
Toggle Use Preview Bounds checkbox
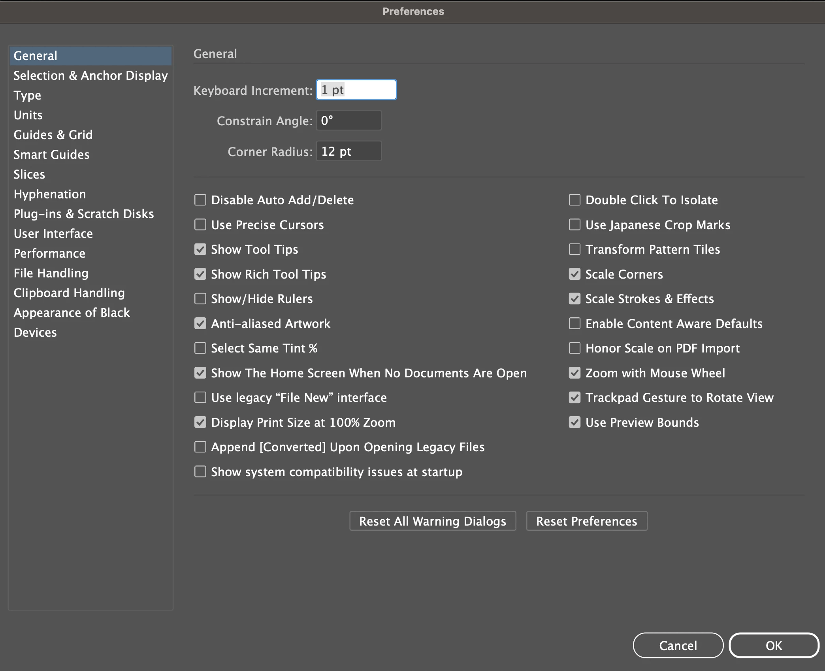point(574,422)
